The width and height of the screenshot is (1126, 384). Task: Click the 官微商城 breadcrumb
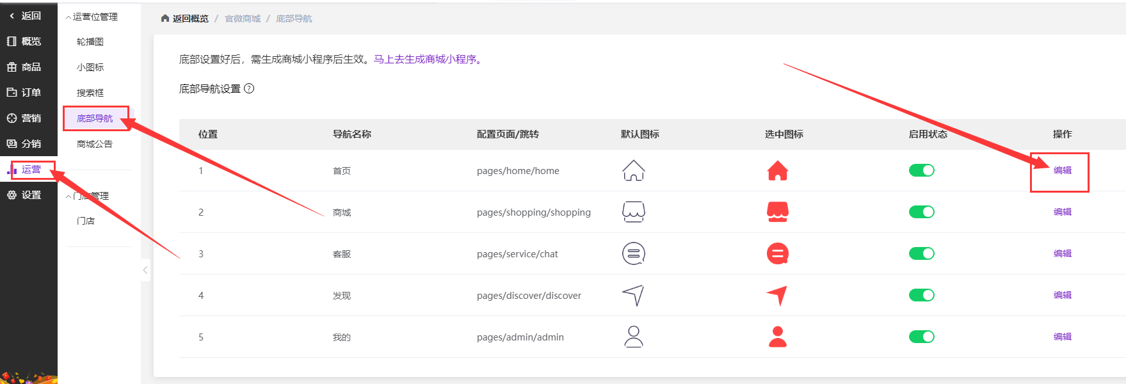pyautogui.click(x=243, y=19)
